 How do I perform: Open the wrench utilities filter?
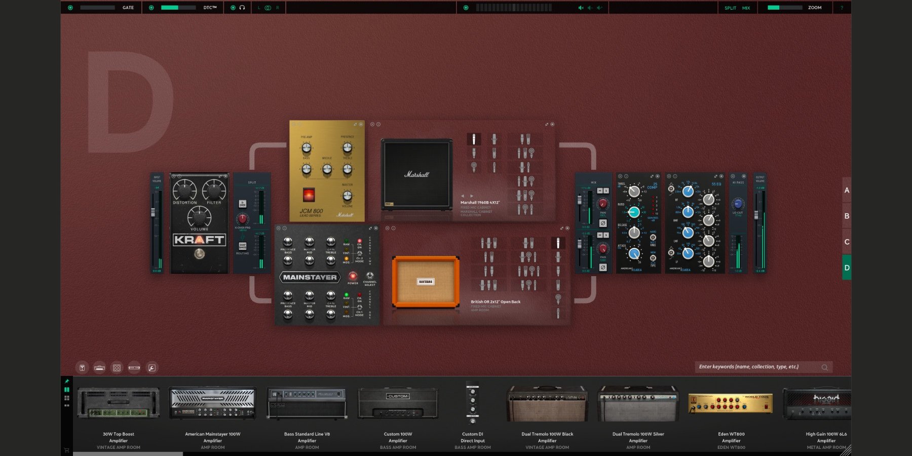(x=151, y=368)
